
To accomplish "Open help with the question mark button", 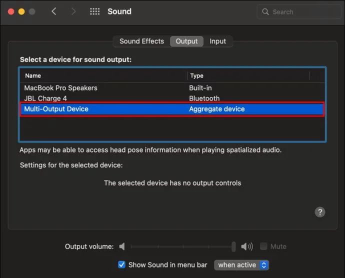I will tap(320, 212).
